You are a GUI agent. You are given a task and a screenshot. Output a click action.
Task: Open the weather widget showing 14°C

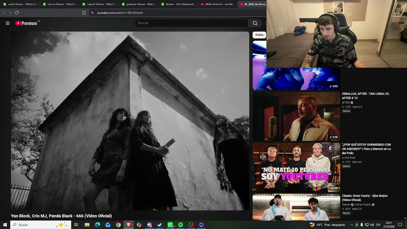click(328, 225)
